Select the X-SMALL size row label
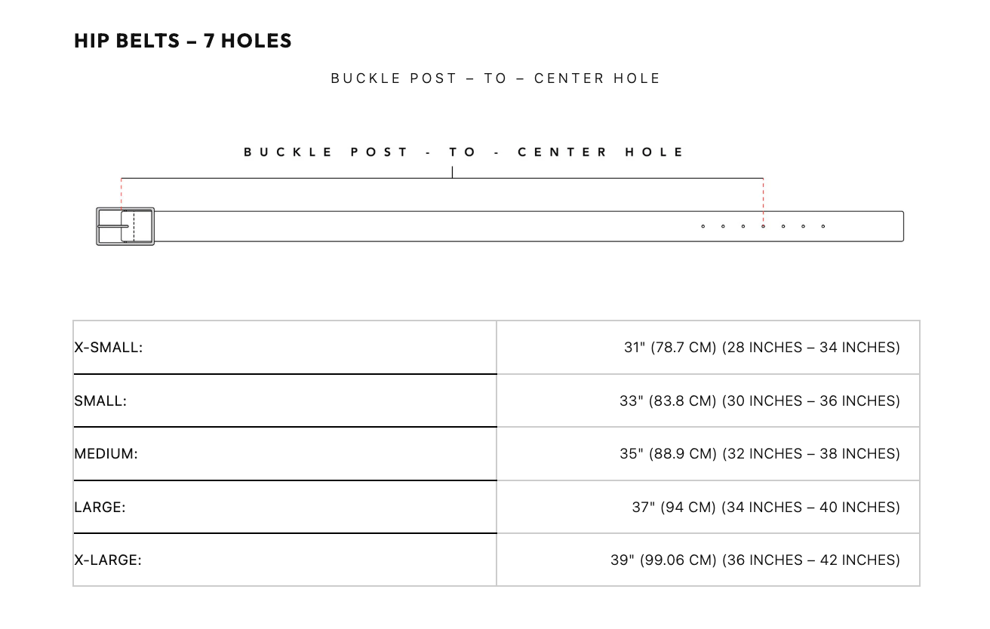Viewport: 990px width, 629px height. pyautogui.click(x=109, y=348)
